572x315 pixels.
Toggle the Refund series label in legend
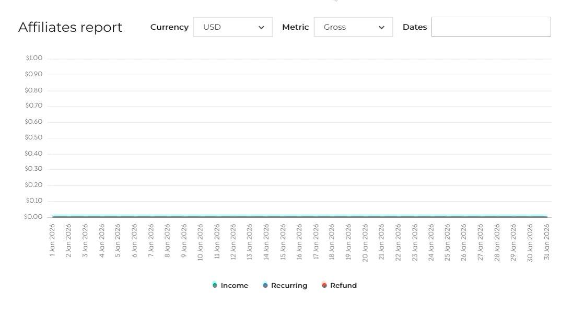[343, 286]
